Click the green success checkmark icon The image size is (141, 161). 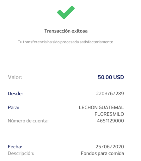66,12
